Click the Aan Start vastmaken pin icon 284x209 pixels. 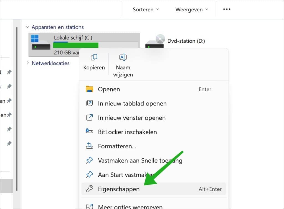[89, 175]
